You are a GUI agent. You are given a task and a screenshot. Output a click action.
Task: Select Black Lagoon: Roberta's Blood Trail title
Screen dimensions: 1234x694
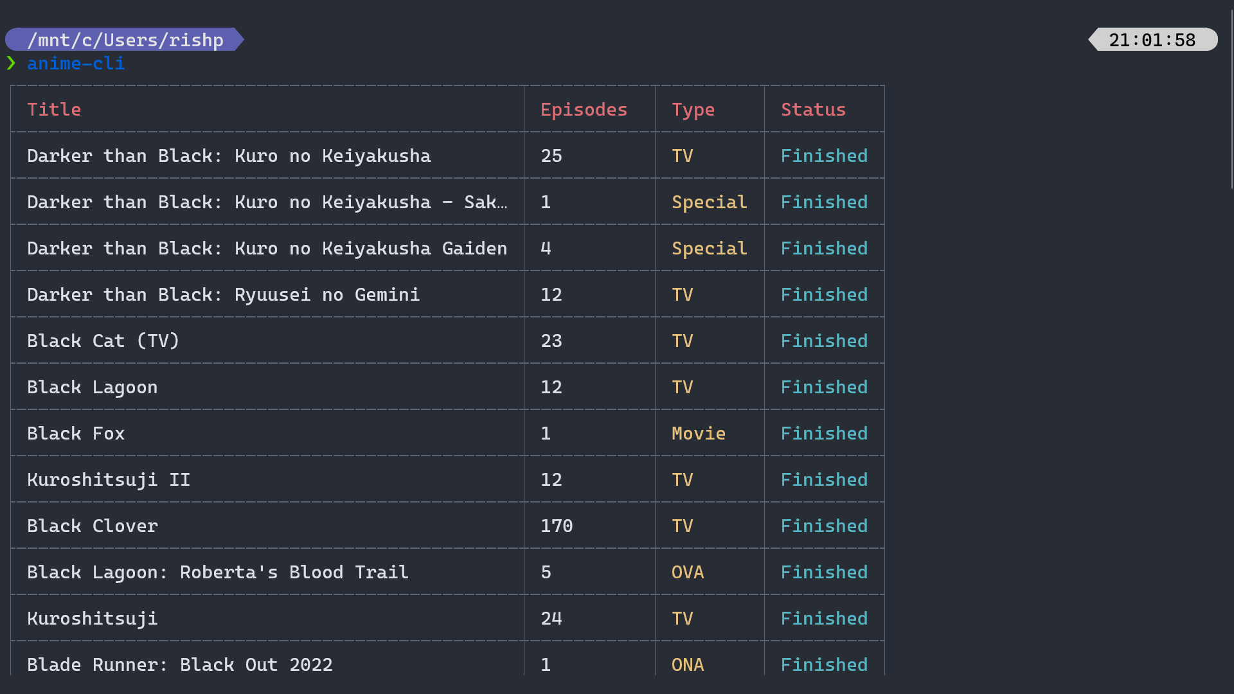click(217, 572)
